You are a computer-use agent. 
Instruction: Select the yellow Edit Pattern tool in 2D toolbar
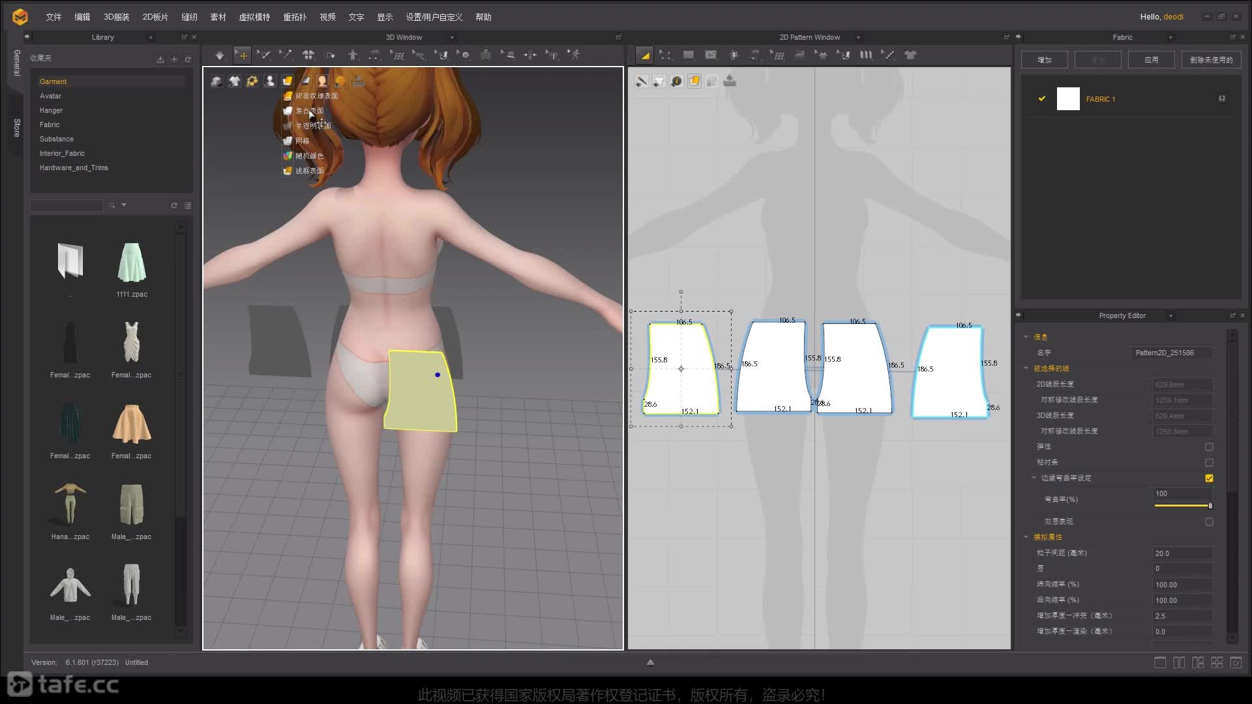[x=645, y=55]
